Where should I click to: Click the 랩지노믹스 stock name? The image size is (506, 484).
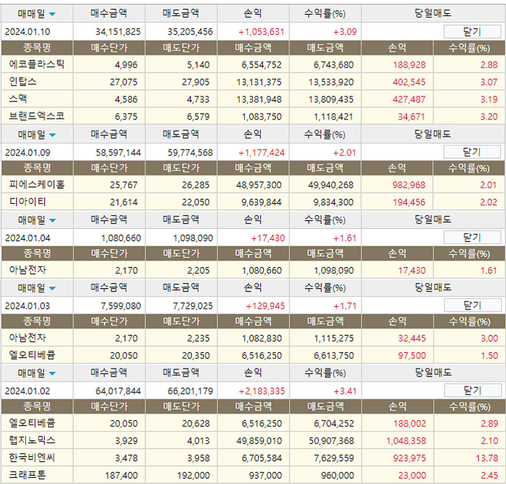pyautogui.click(x=32, y=440)
